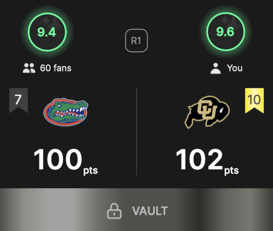This screenshot has height=231, width=273.
Task: Click the Florida Gators logo
Action: coord(66,112)
